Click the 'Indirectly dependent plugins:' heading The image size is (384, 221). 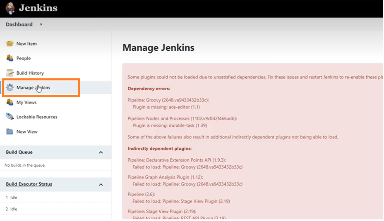pos(159,148)
